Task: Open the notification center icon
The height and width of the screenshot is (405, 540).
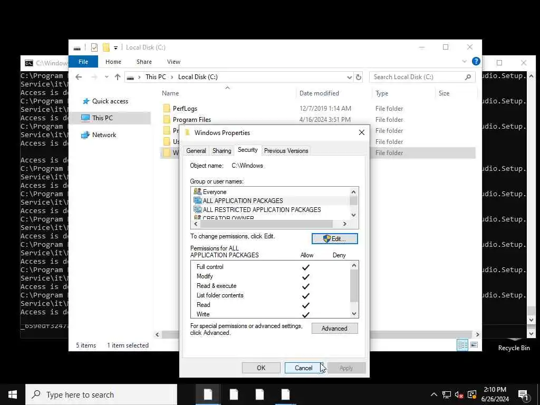Action: 523,394
